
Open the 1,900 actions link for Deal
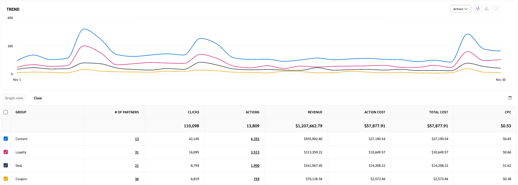click(x=255, y=166)
